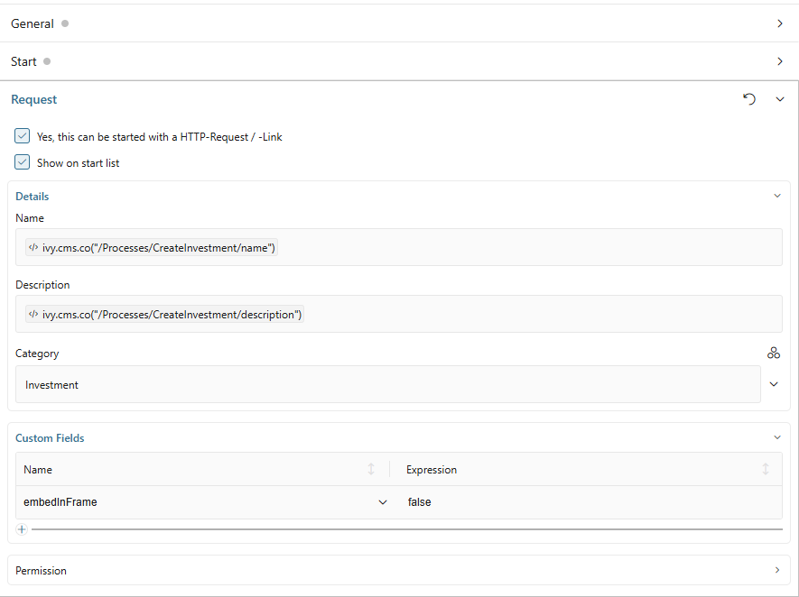This screenshot has height=597, width=799.
Task: Uncheck Show on start list
Action: point(23,162)
